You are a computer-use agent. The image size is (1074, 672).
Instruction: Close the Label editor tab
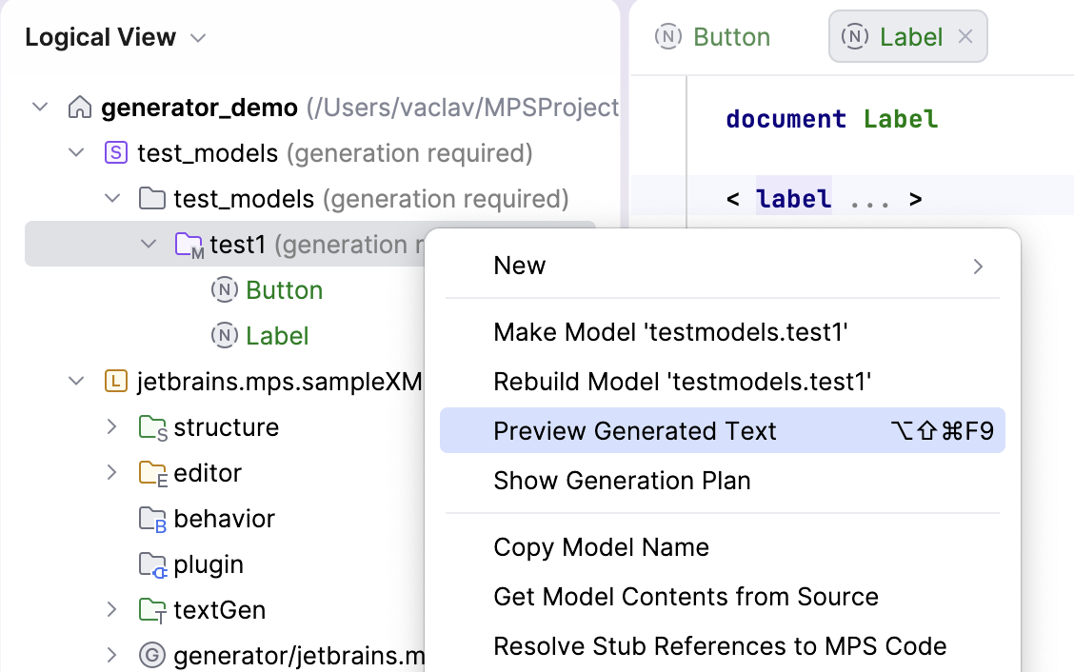965,37
